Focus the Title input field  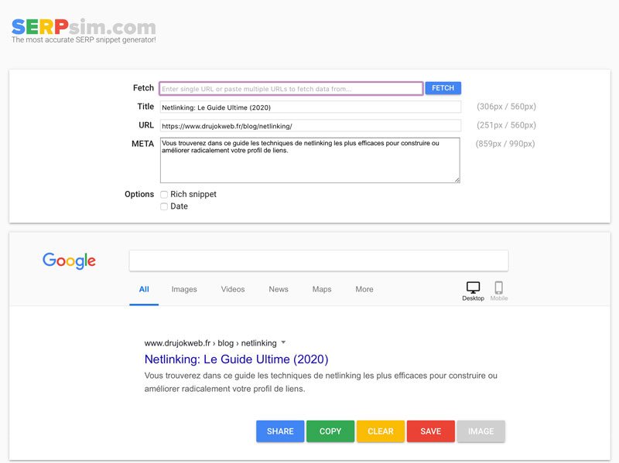[x=310, y=107]
